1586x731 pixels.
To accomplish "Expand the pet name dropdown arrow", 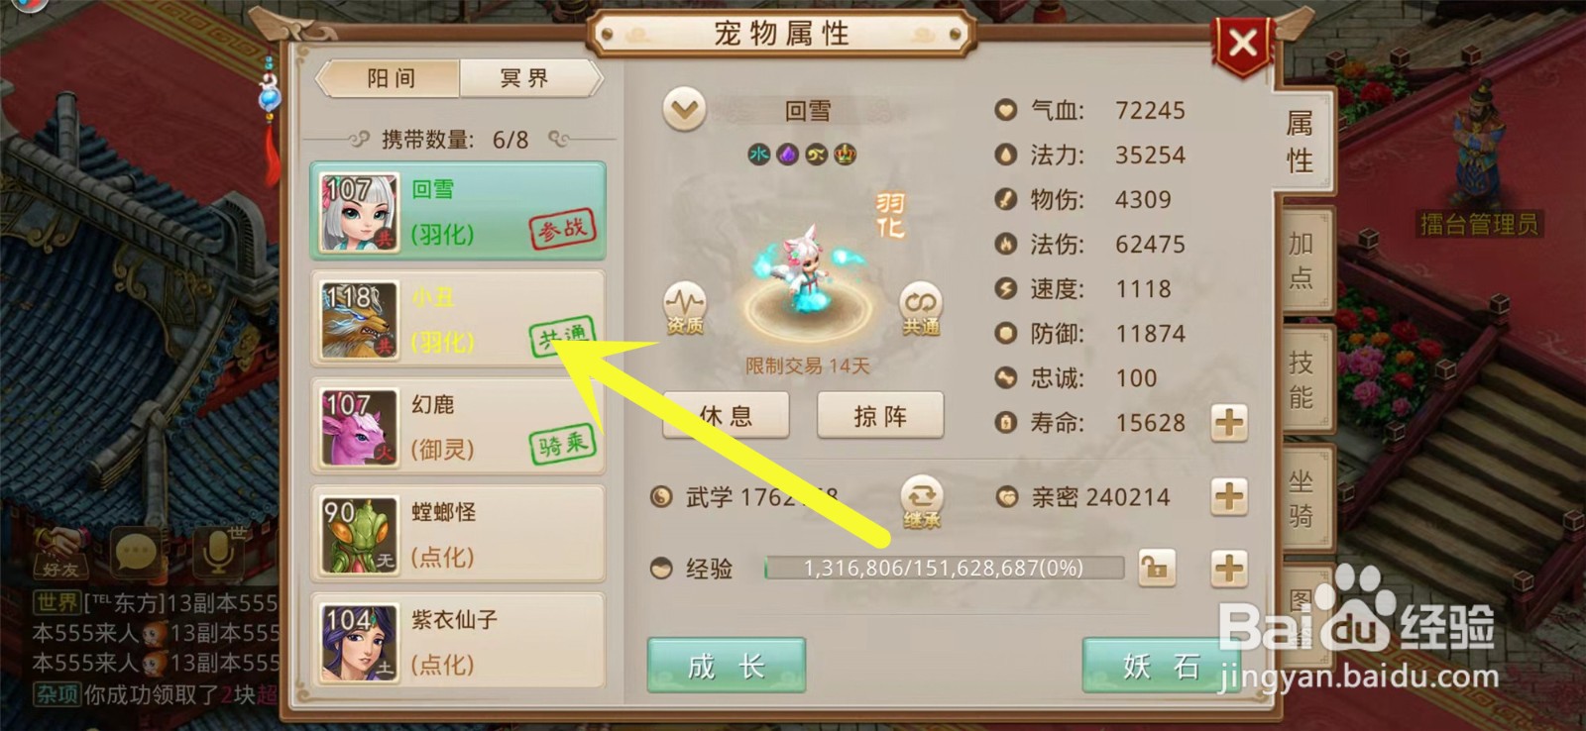I will [685, 109].
